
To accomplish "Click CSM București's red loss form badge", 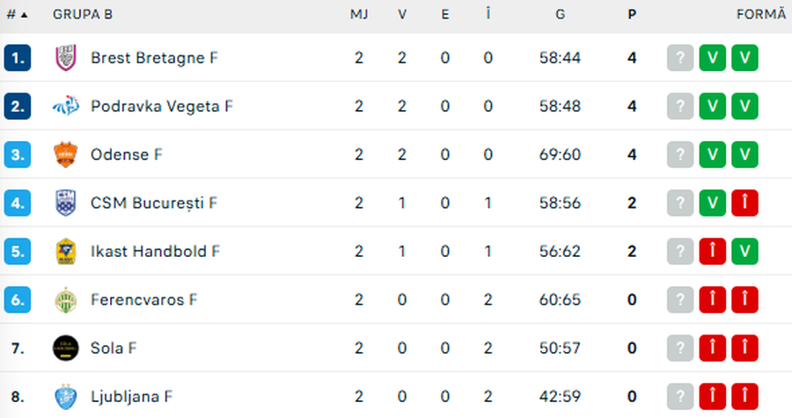I will click(744, 203).
